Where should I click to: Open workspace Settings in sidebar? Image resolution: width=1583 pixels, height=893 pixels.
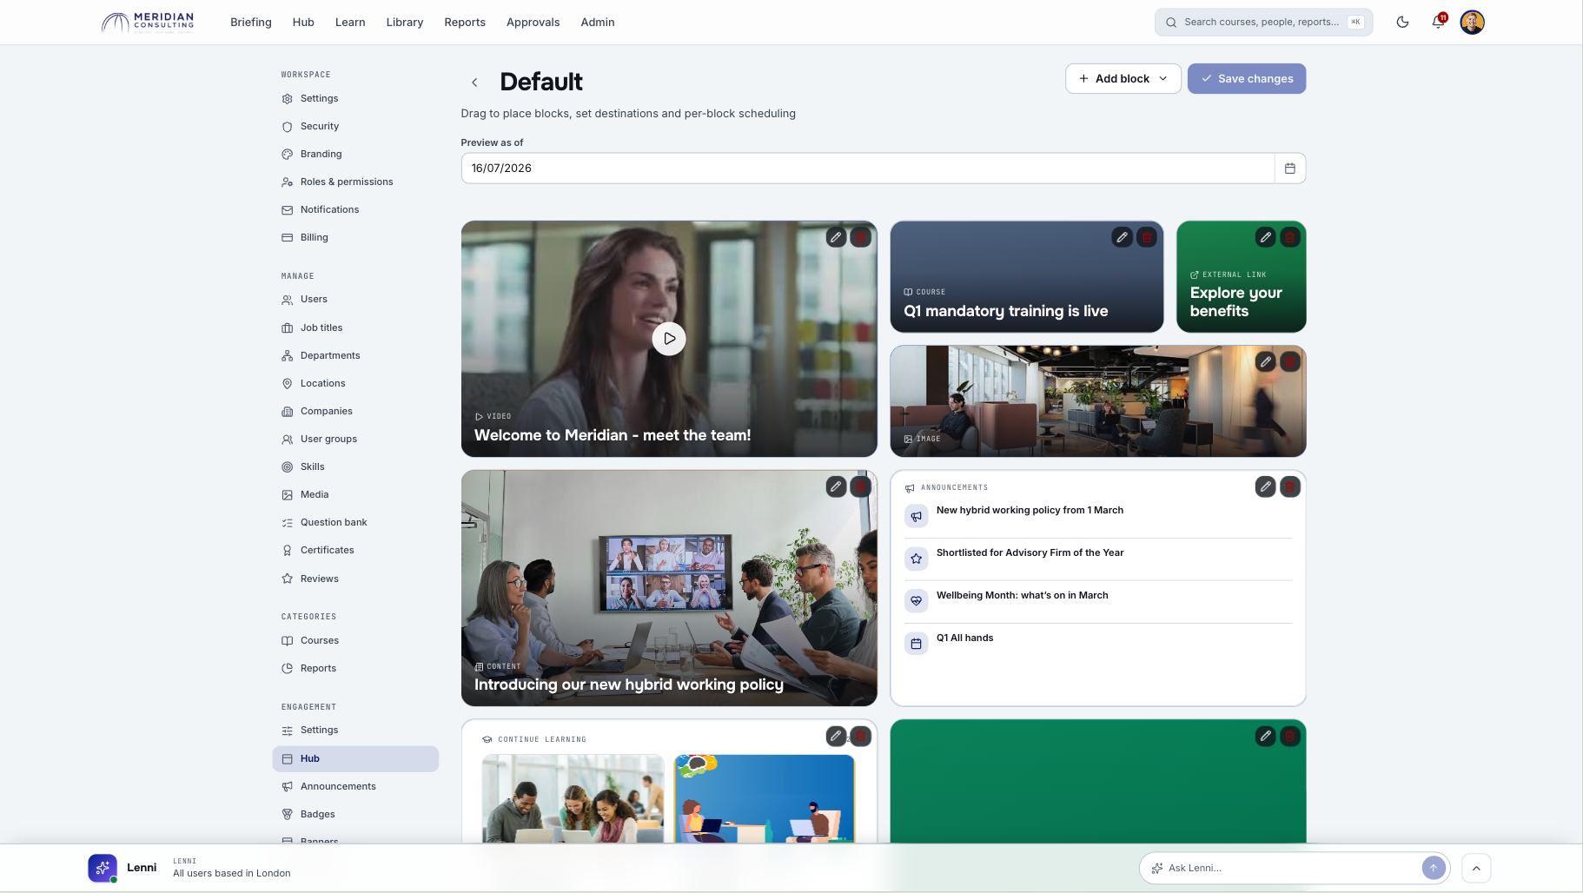(x=355, y=99)
